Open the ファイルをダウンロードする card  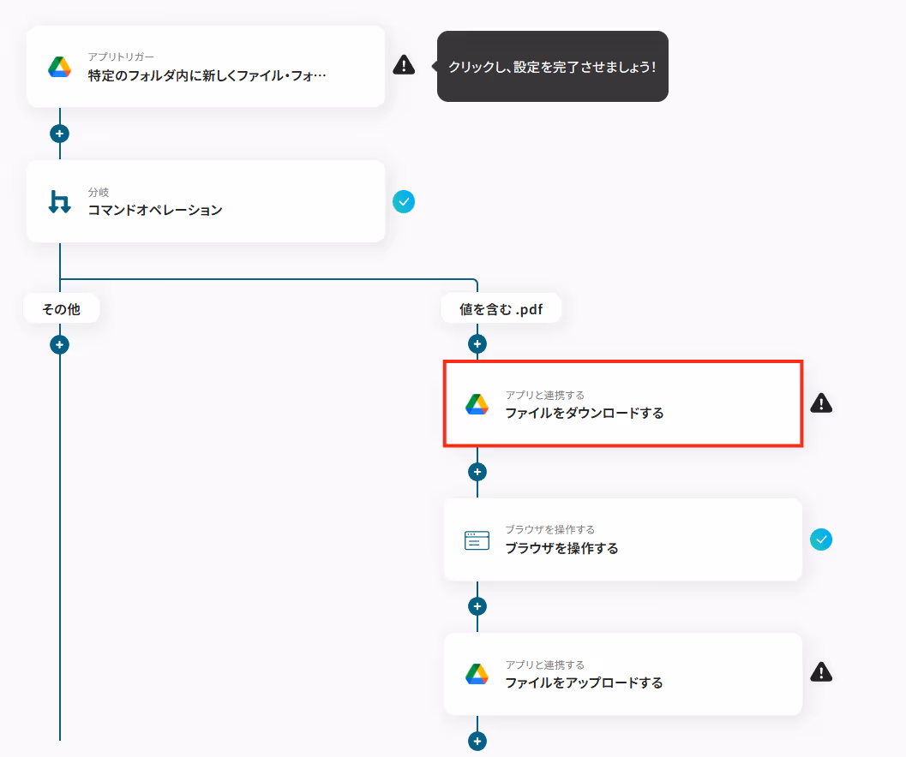[623, 403]
